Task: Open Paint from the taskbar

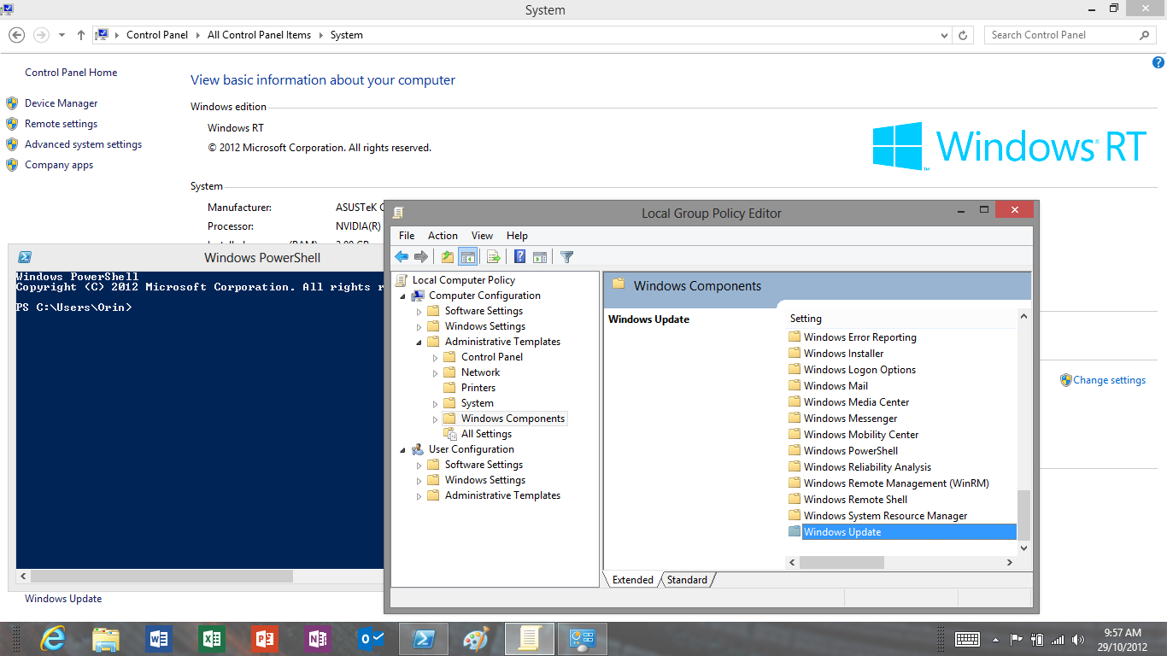Action: coord(477,639)
